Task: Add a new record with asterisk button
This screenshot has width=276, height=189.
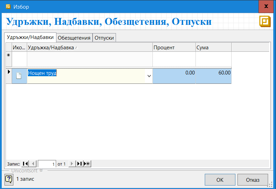Action: click(87, 164)
